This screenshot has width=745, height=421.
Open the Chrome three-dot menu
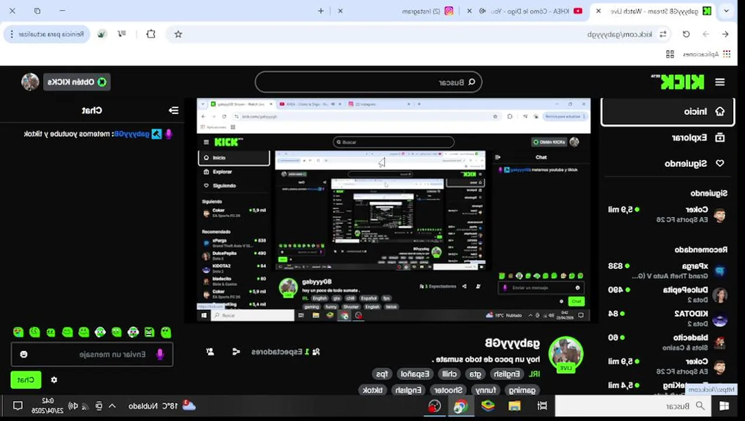coord(12,34)
